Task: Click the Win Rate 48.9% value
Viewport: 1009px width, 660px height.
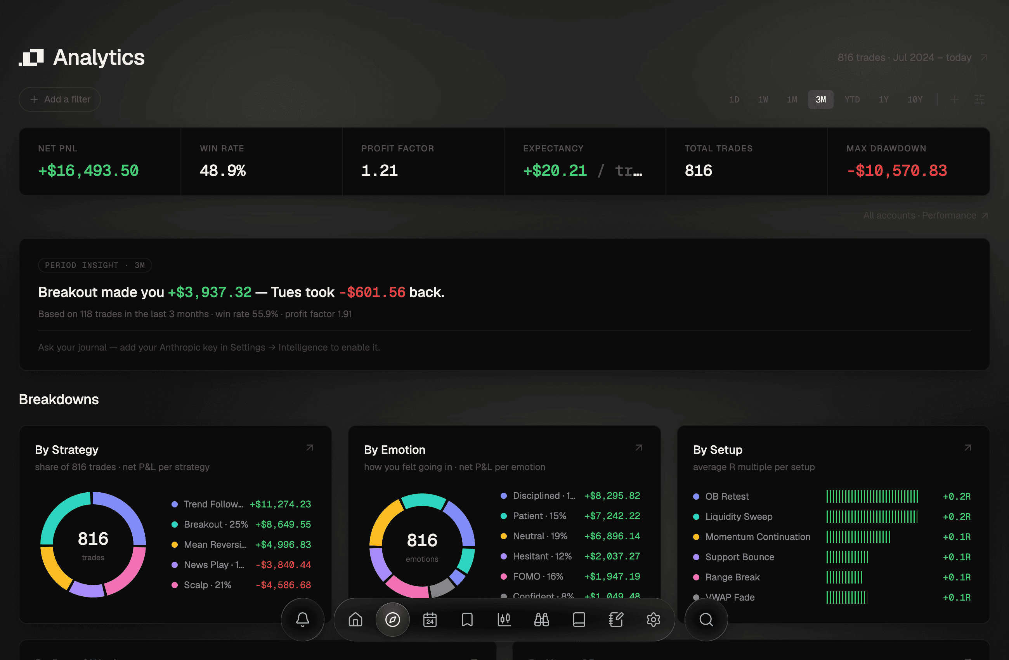Action: [x=223, y=170]
